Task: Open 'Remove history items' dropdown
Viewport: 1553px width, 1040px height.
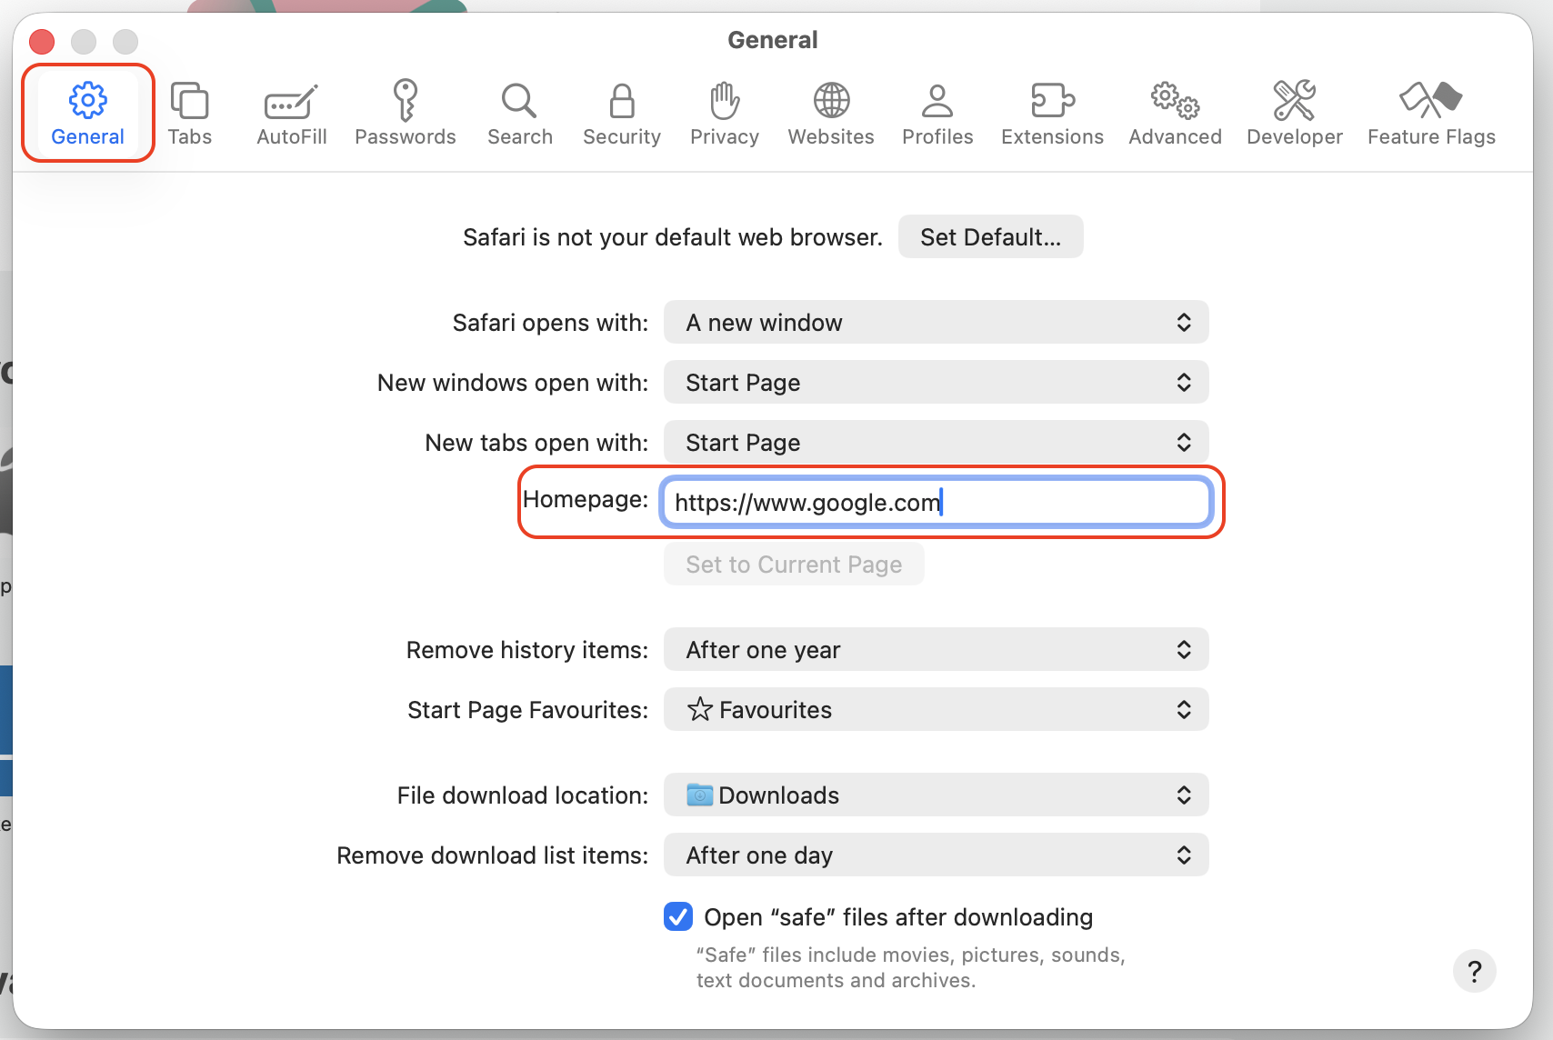Action: pyautogui.click(x=936, y=650)
